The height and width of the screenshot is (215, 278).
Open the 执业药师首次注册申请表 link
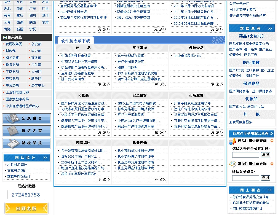[136, 151]
